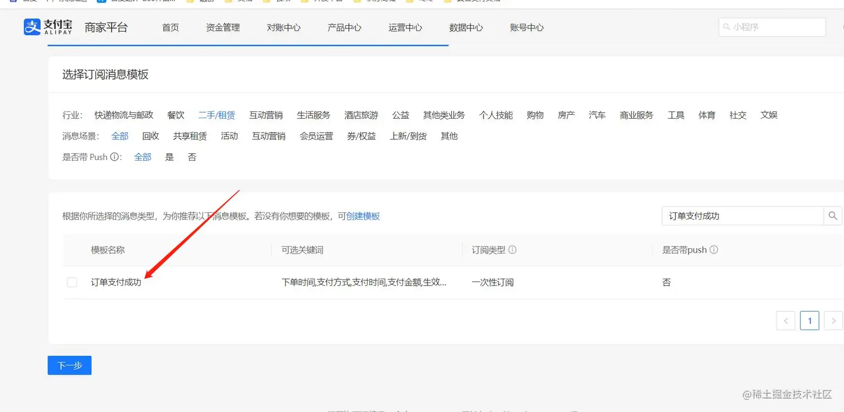Select industry 工具
This screenshot has width=844, height=412.
676,115
